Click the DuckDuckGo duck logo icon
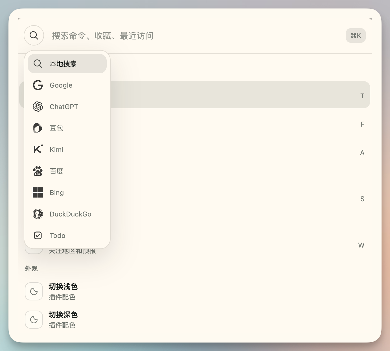 (x=38, y=214)
